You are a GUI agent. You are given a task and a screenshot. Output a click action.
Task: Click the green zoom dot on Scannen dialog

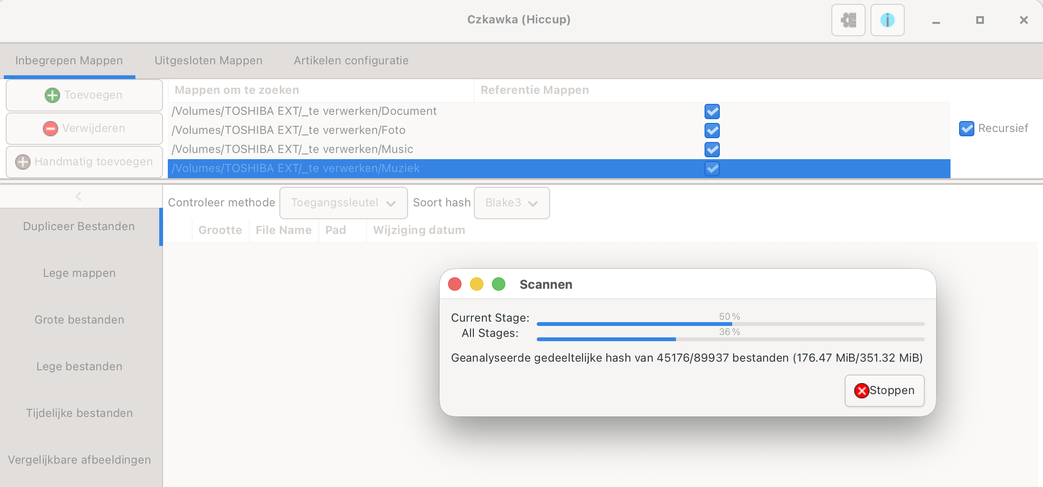499,284
